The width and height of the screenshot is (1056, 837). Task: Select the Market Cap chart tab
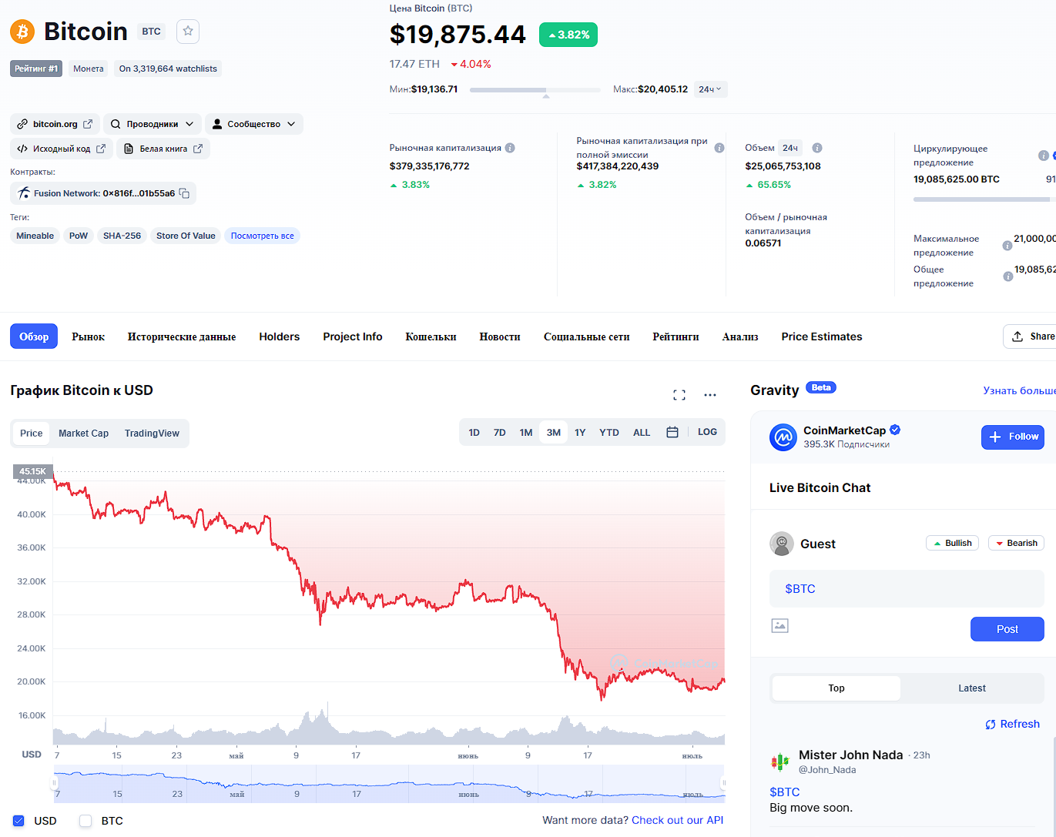pos(83,434)
